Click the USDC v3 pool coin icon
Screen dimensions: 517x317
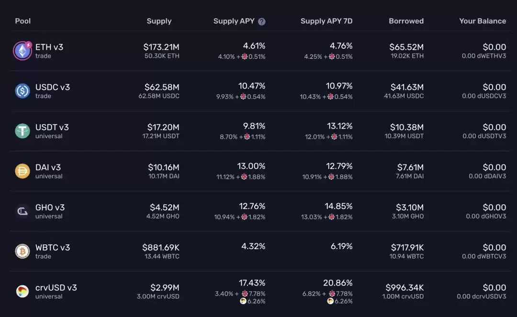coord(22,91)
